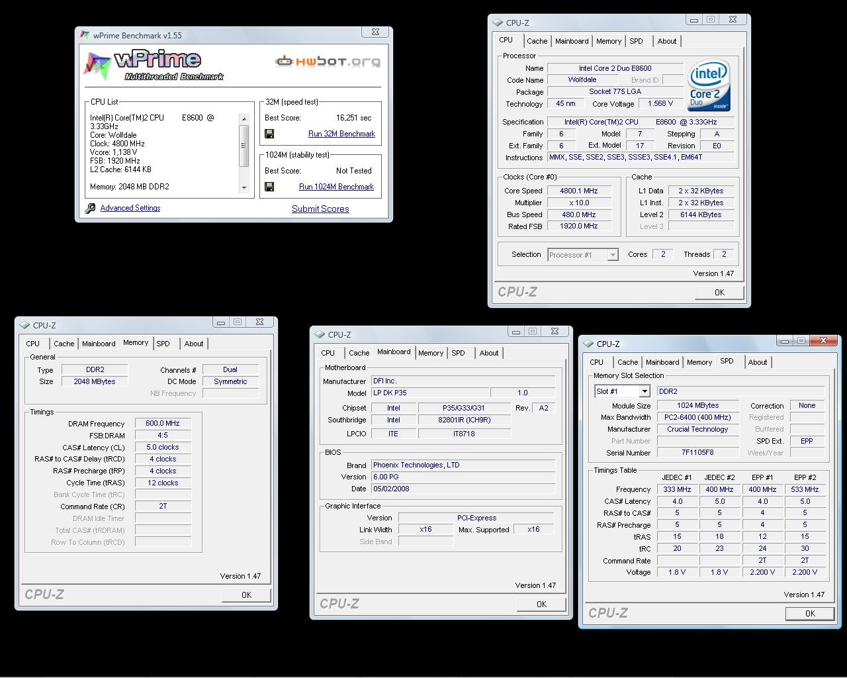Click the Rated FSB 1920.0 MHz field
The width and height of the screenshot is (847, 678).
[x=579, y=226]
